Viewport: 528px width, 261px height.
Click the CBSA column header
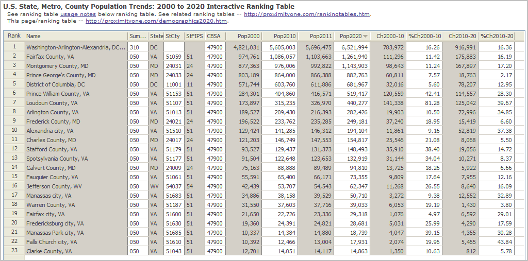click(x=213, y=37)
